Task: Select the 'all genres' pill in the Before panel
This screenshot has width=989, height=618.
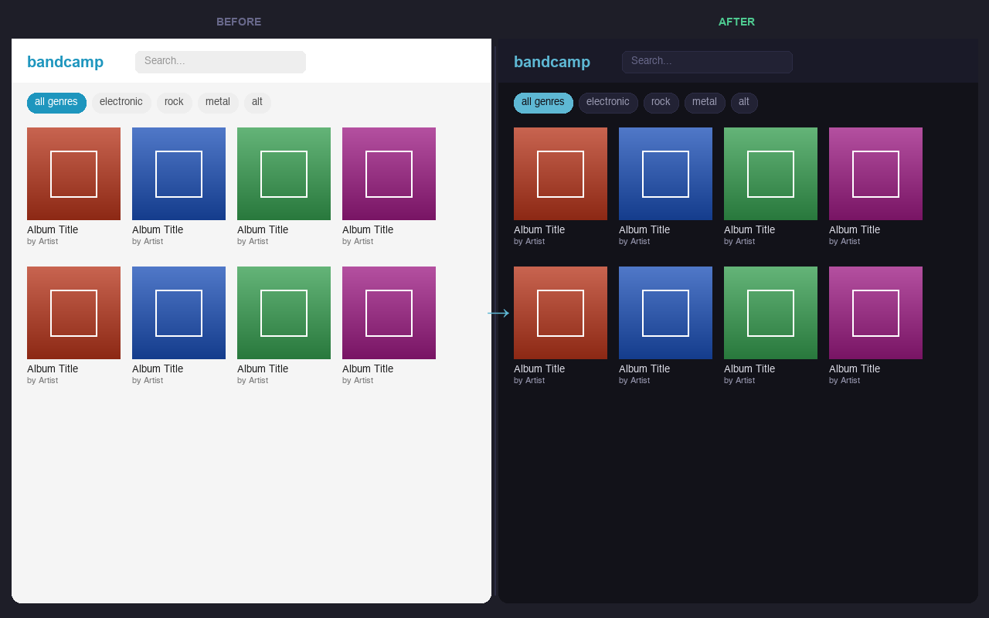Action: [x=56, y=103]
